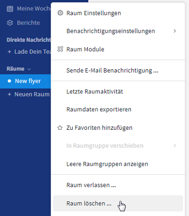Screen dimensions: 189x216
Task: Expand the In Raumgruppe verschieben submenu arrow
Action: point(174,145)
